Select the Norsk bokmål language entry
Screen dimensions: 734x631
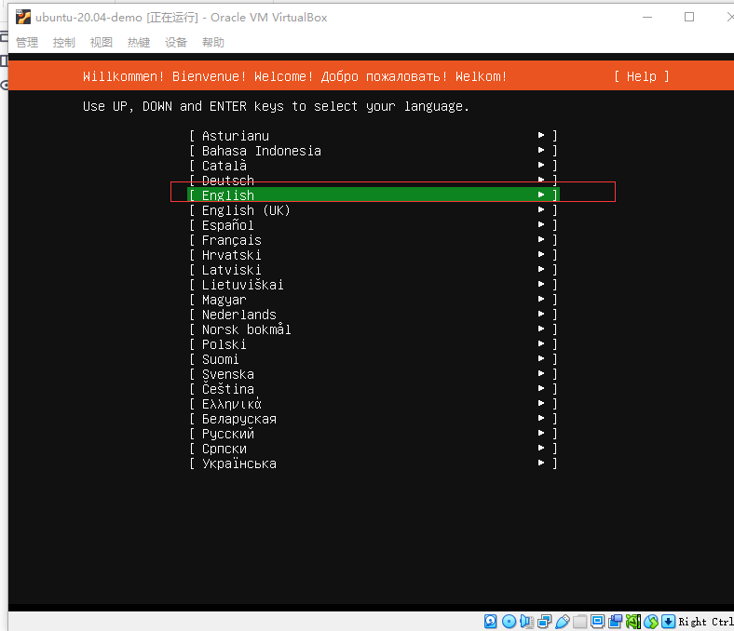click(374, 329)
